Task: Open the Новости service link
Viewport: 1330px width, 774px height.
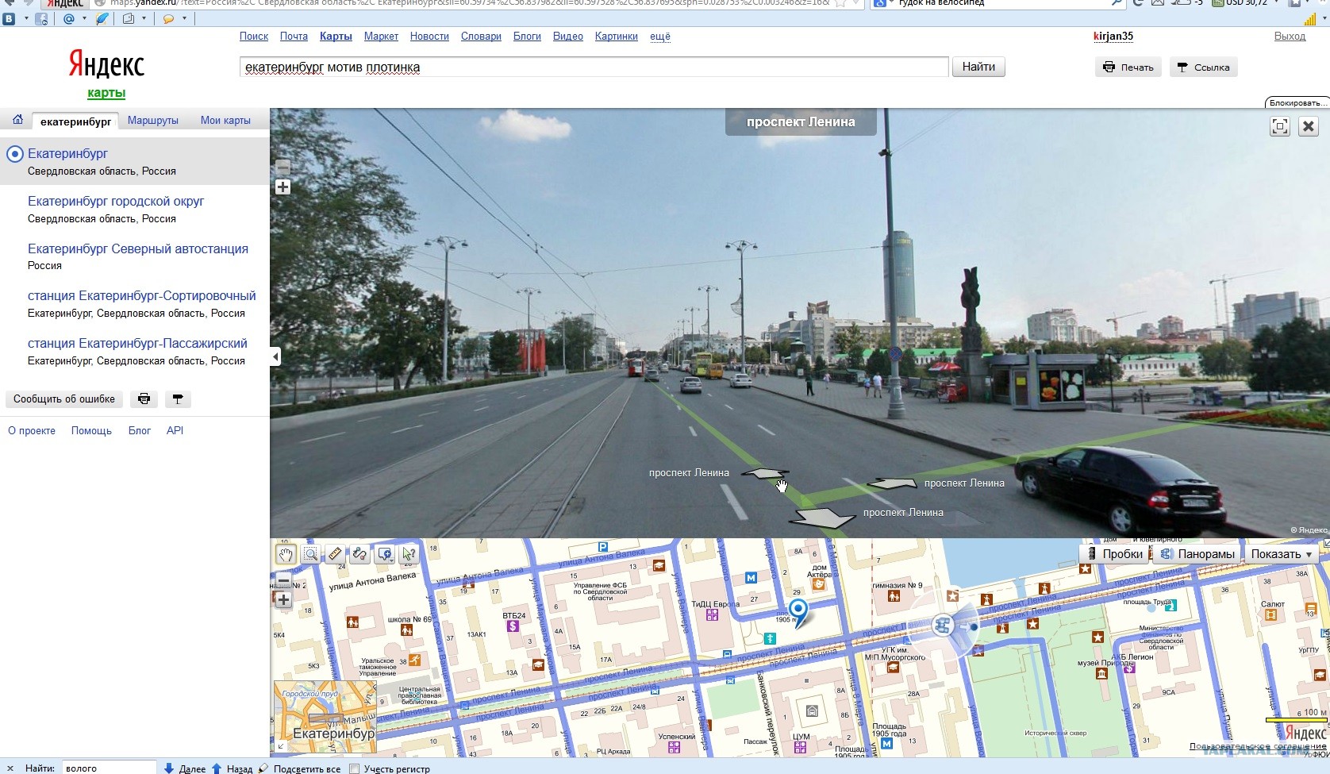Action: 429,37
